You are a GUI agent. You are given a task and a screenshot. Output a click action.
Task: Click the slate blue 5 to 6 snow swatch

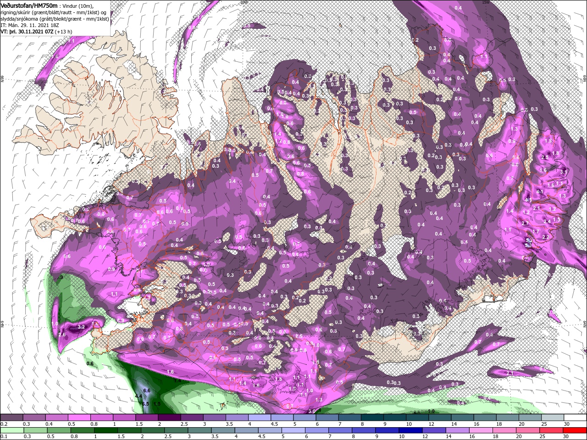(x=305, y=418)
